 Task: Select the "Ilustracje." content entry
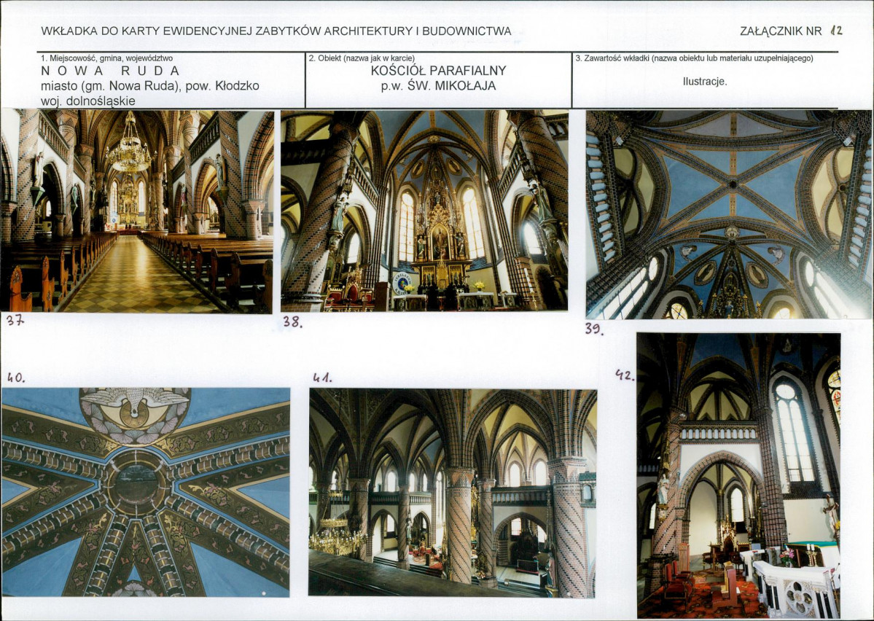coord(704,82)
